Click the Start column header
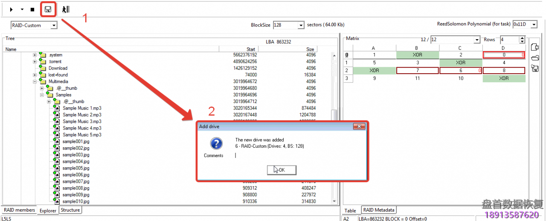This screenshot has height=221, width=546. pyautogui.click(x=238, y=49)
